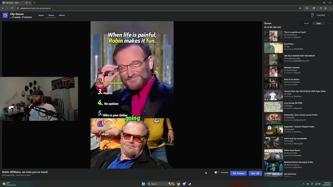Set queue to Open
This screenshot has height=187, width=333.
point(318,23)
